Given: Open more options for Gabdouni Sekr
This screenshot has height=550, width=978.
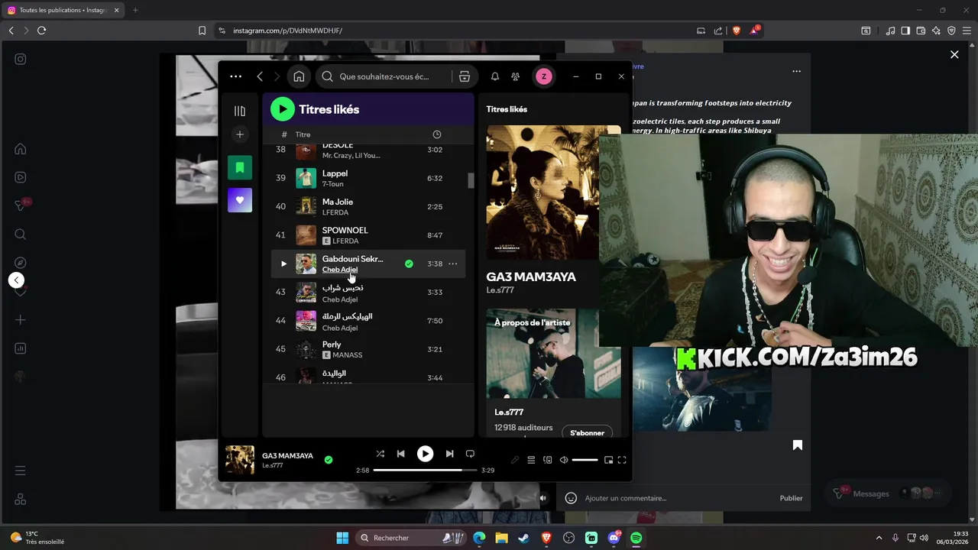Looking at the screenshot, I should click(453, 264).
